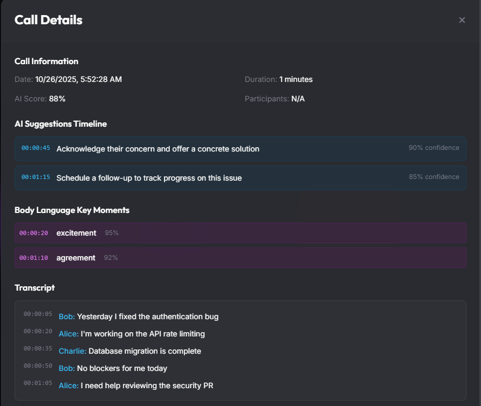Click the 00:00:50 transcript timestamp
The height and width of the screenshot is (406, 481).
point(38,366)
